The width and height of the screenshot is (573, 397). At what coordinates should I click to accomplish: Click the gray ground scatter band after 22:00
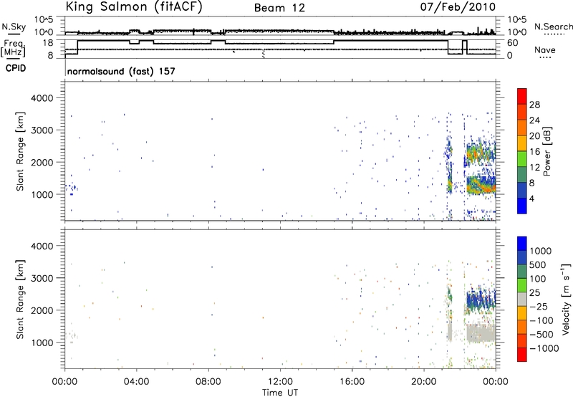point(481,333)
